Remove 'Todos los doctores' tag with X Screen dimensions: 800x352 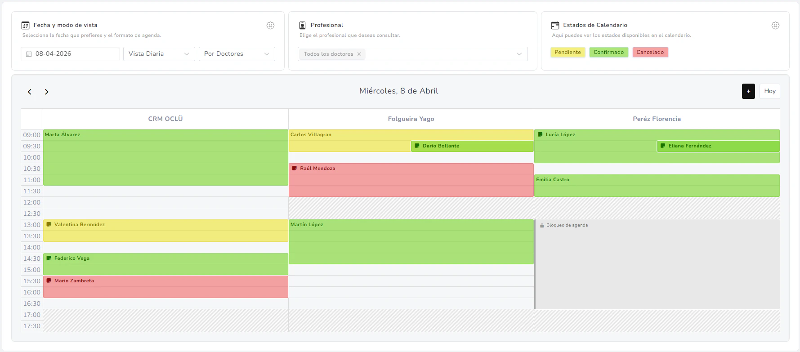pos(359,54)
